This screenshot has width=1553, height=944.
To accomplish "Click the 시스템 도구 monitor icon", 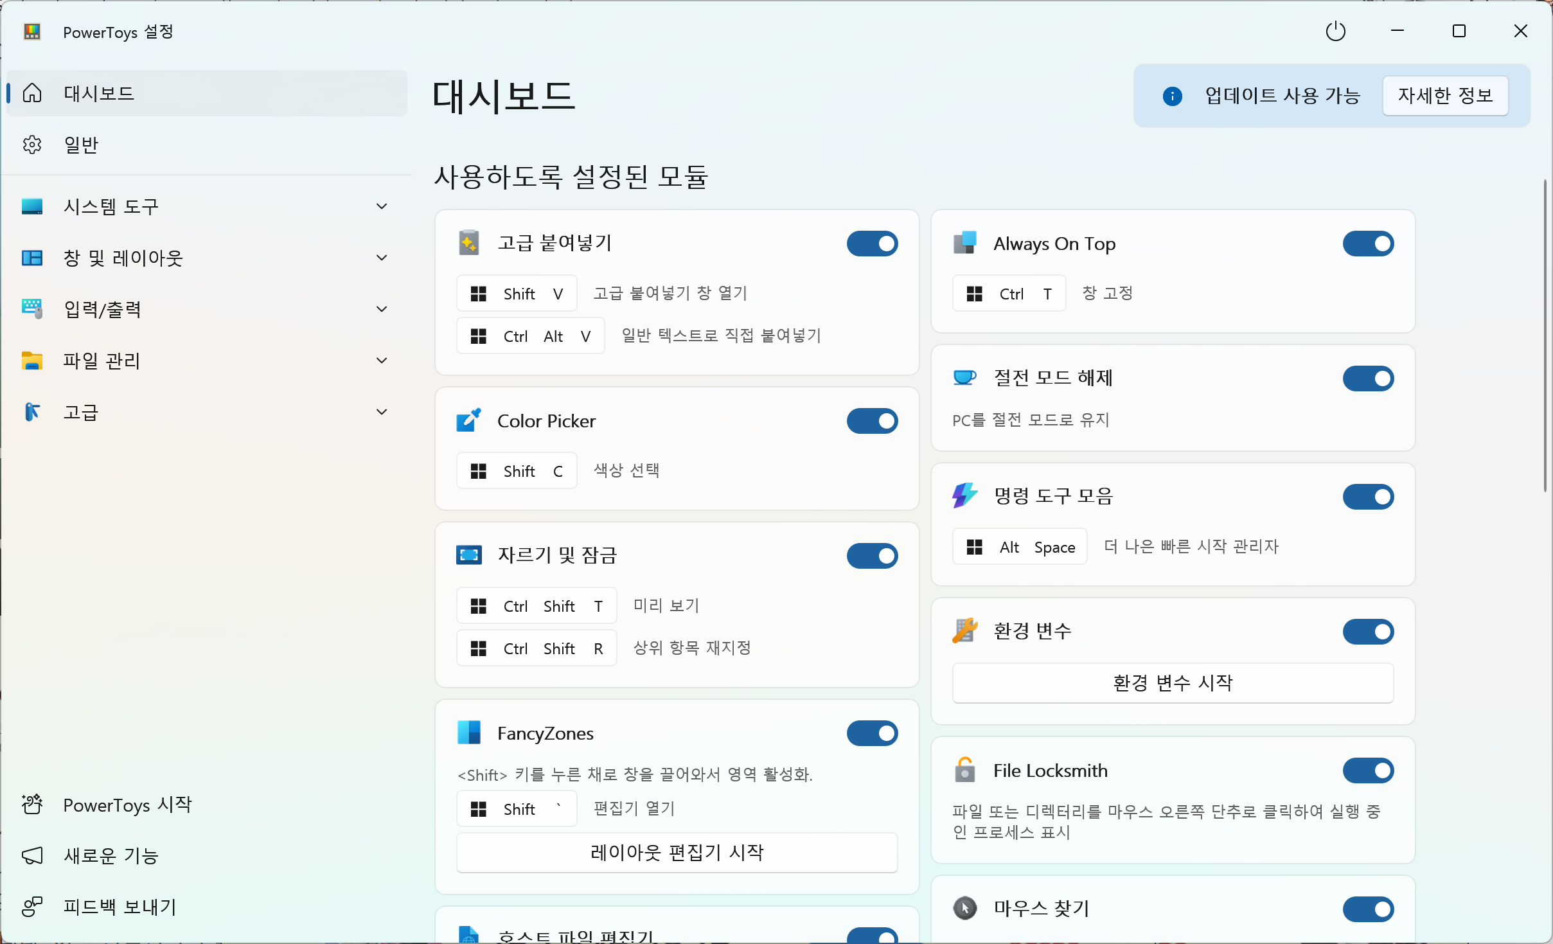I will 32,206.
